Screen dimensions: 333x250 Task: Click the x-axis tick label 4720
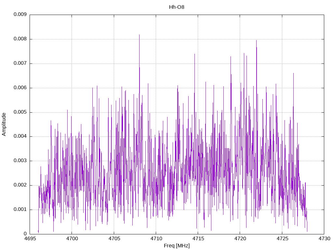[240, 239]
